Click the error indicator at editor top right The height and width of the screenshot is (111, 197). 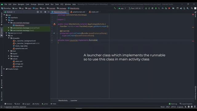193,14
